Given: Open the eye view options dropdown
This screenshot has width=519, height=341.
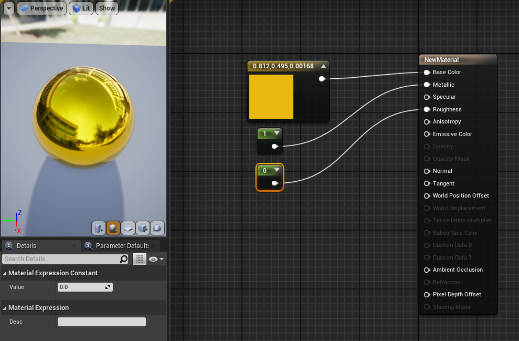Looking at the screenshot, I should pos(156,259).
